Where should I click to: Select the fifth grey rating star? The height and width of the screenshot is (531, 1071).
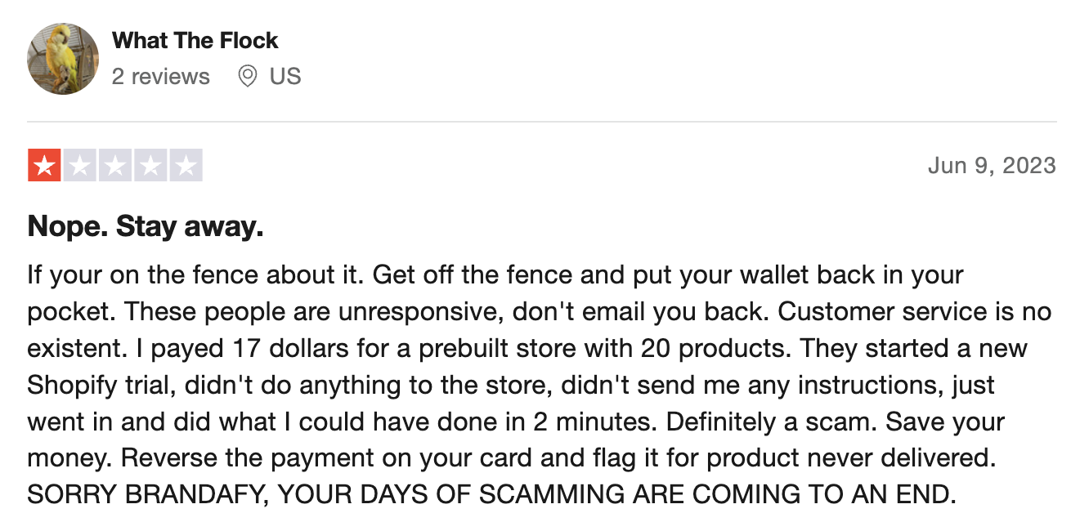point(186,166)
